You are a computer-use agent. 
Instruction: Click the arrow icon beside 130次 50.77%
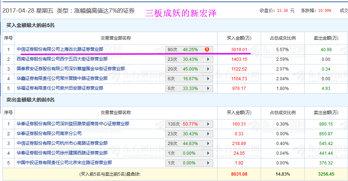pos(208,124)
